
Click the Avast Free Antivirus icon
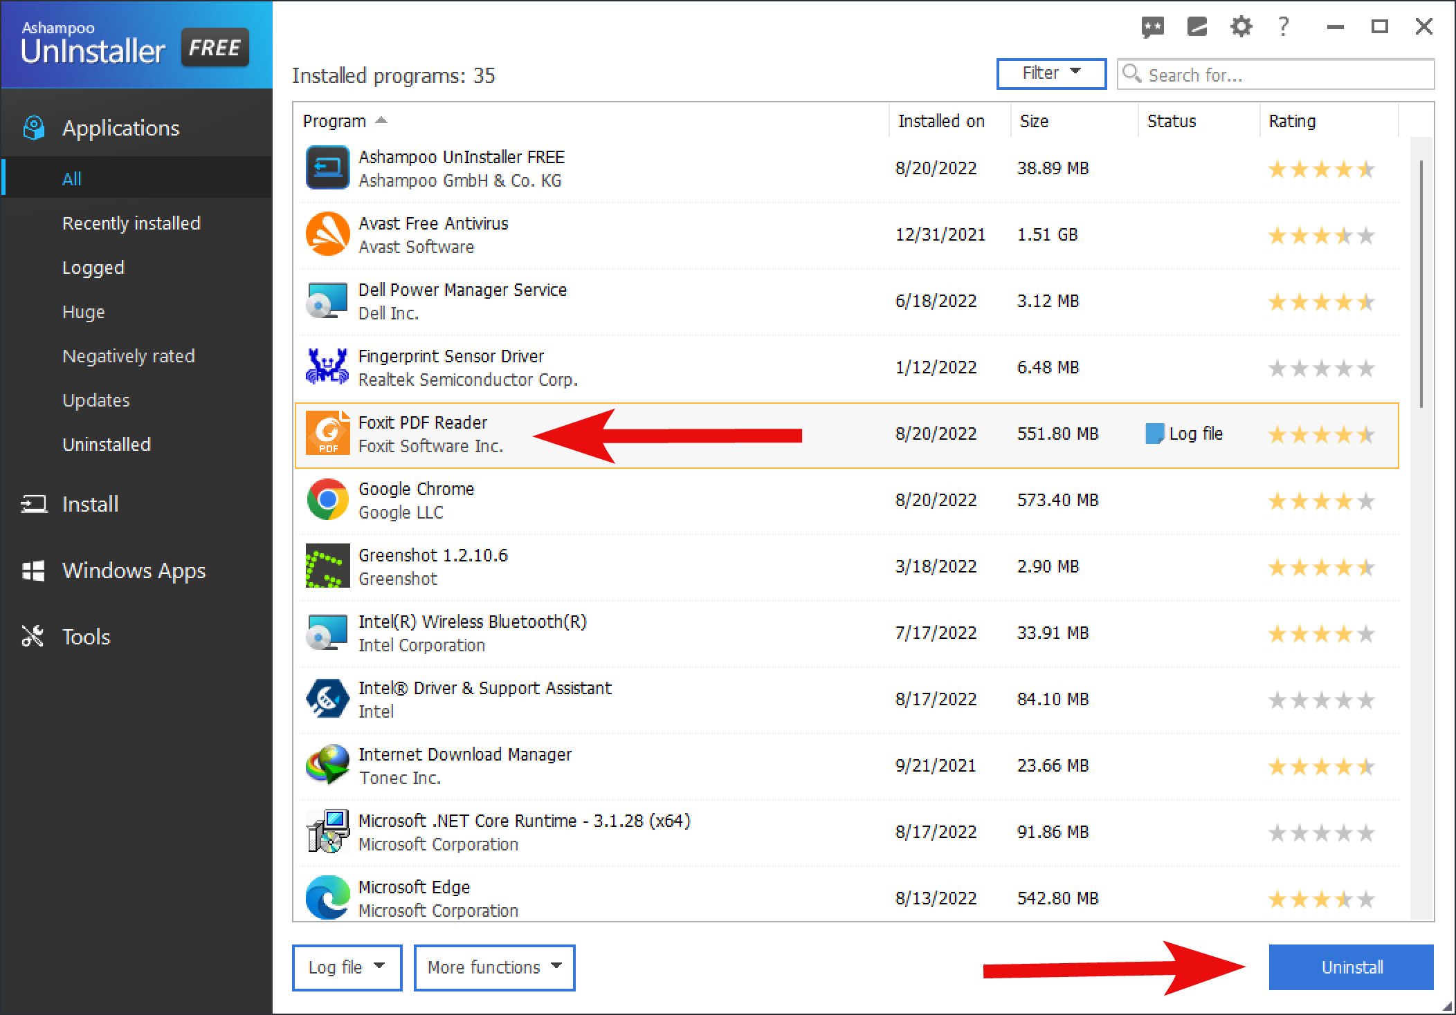[x=327, y=234]
